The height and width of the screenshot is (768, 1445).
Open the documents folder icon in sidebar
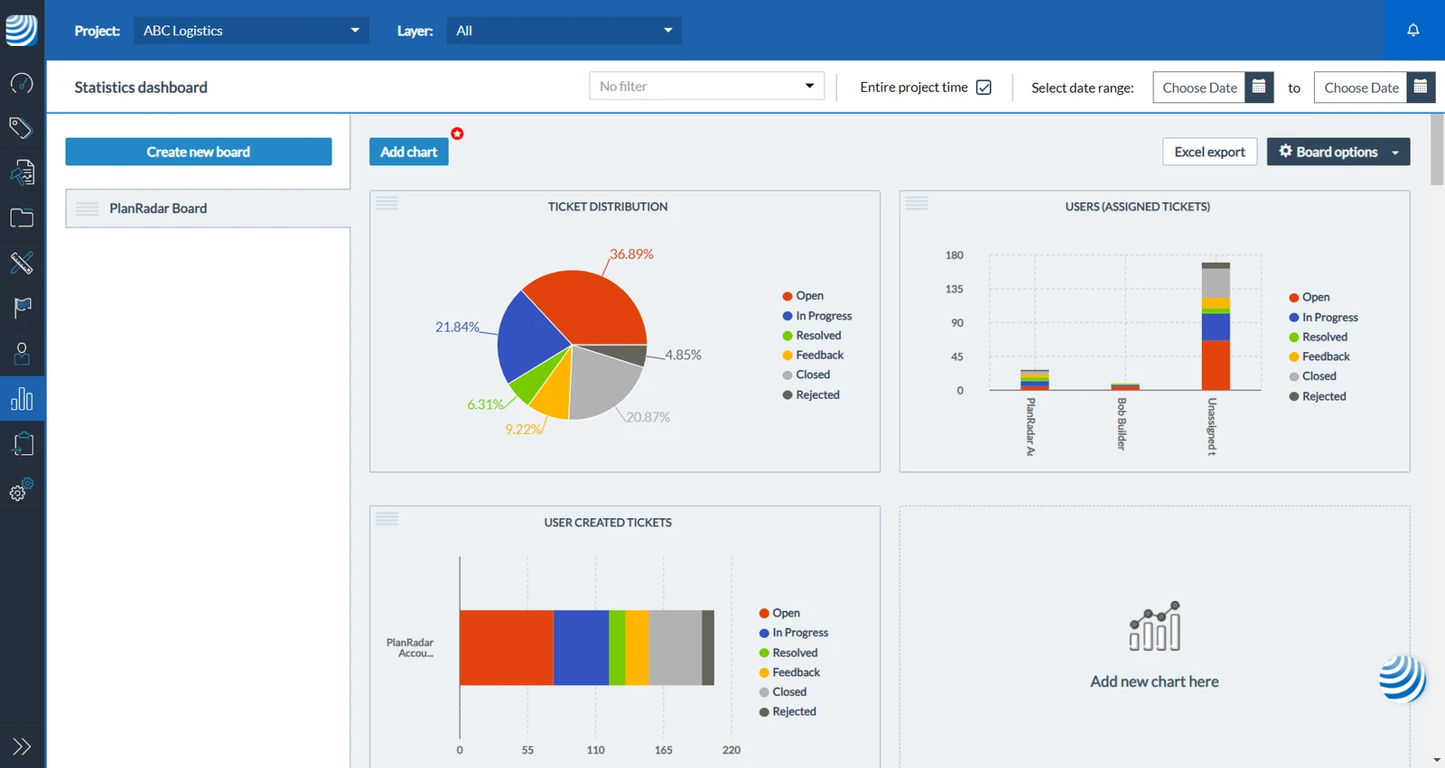coord(22,217)
